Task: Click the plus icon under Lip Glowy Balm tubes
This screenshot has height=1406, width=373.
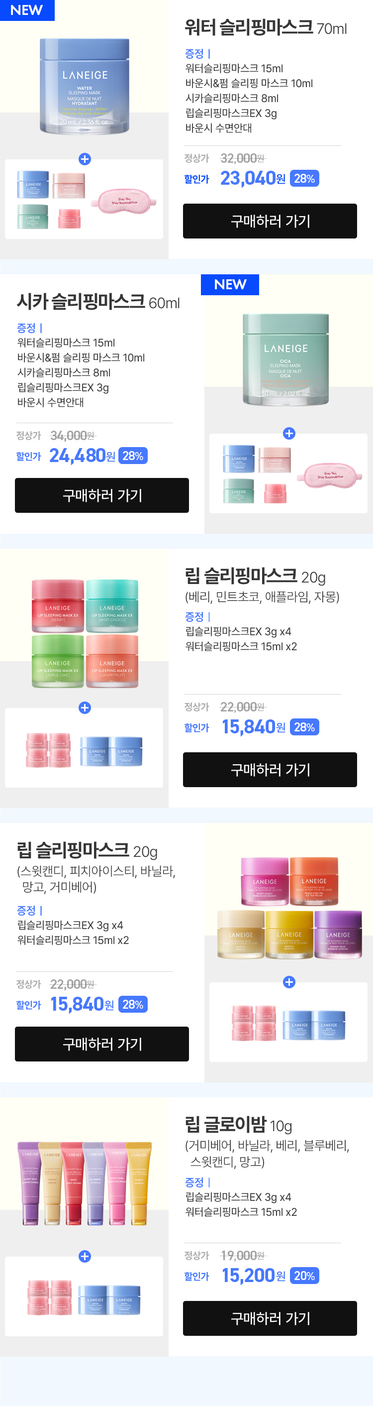Action: point(85,1257)
